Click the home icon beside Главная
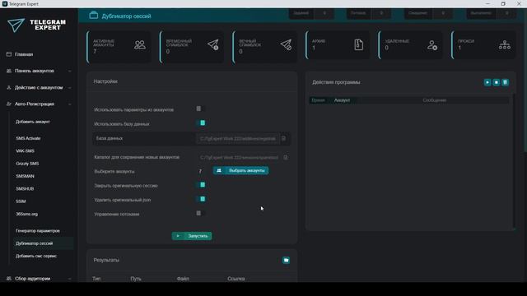 coord(9,54)
